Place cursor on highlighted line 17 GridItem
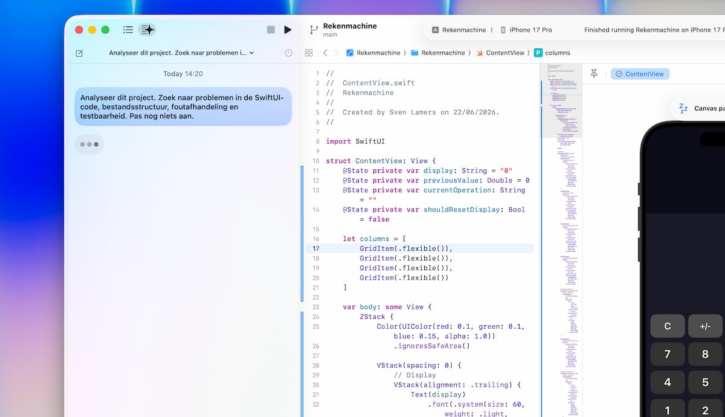 (406, 248)
